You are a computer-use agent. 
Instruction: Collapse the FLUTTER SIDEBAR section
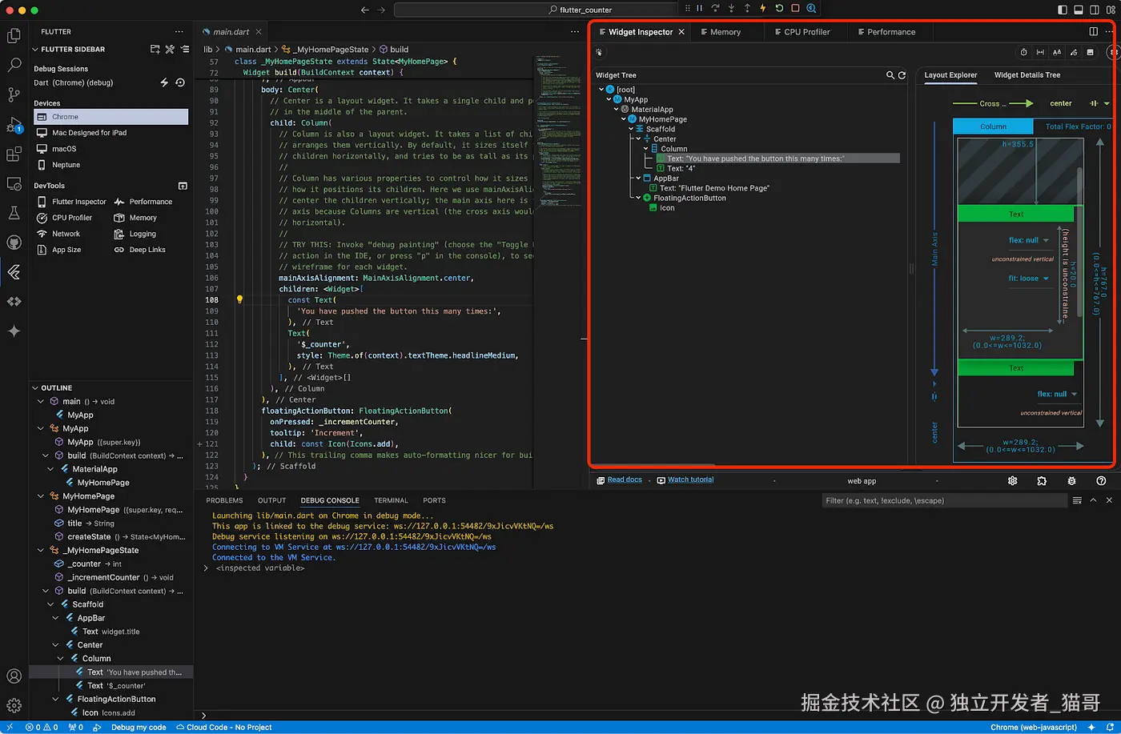click(35, 50)
